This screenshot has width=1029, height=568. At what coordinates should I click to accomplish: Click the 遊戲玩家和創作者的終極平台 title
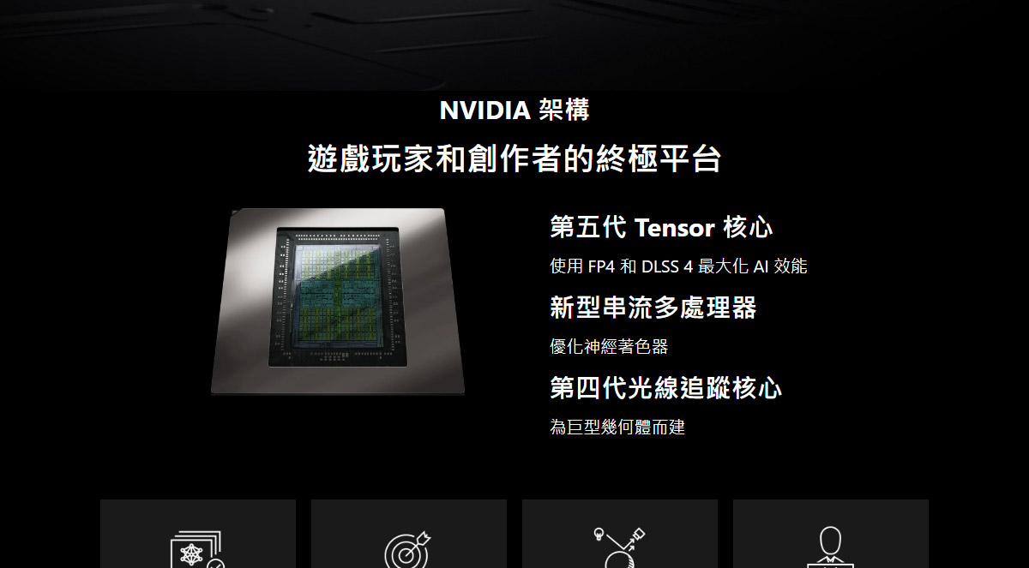[x=514, y=159]
